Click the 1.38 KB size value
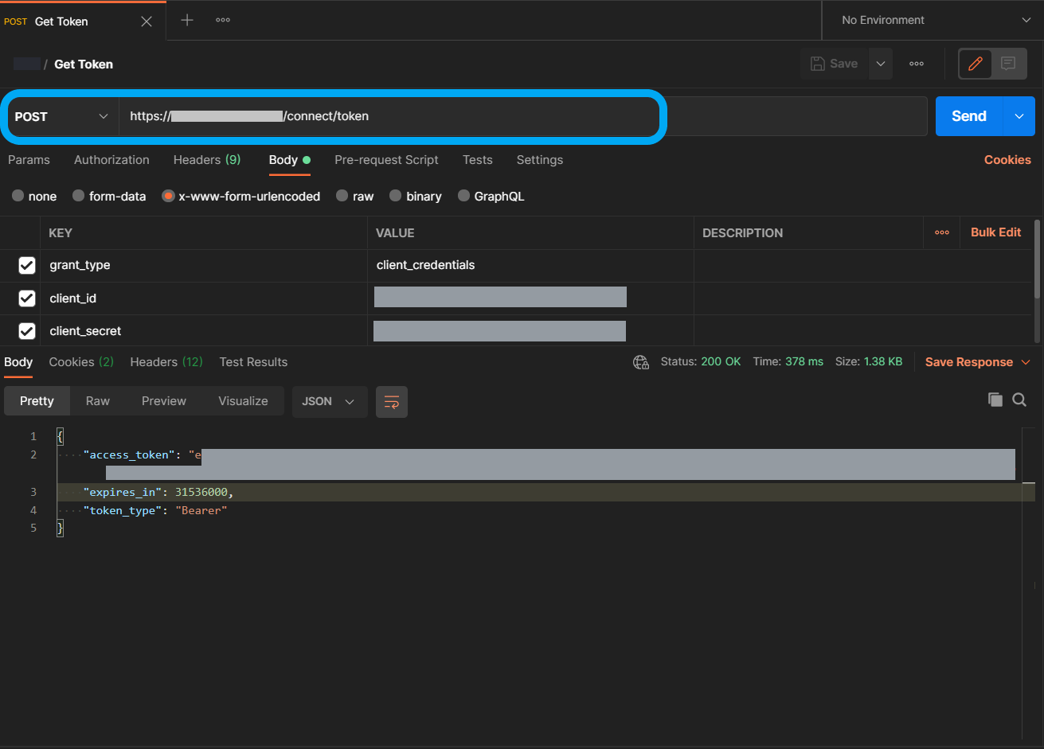Image resolution: width=1044 pixels, height=749 pixels. pos(883,361)
